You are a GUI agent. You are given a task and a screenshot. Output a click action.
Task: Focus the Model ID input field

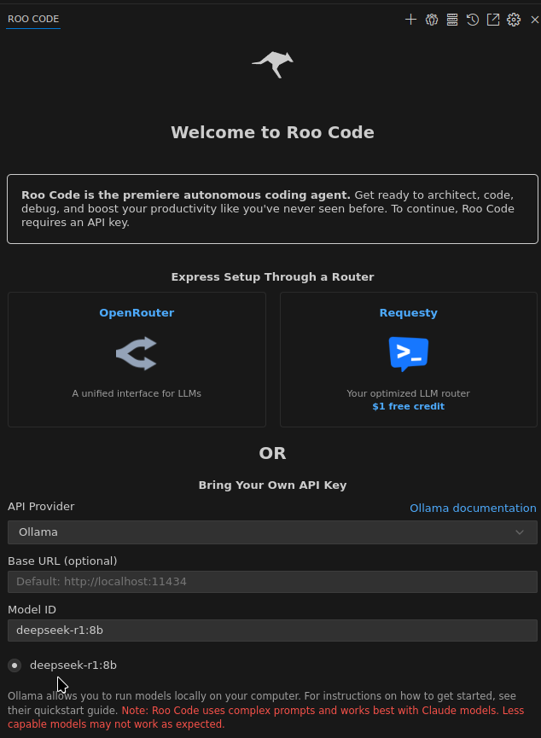click(x=272, y=630)
